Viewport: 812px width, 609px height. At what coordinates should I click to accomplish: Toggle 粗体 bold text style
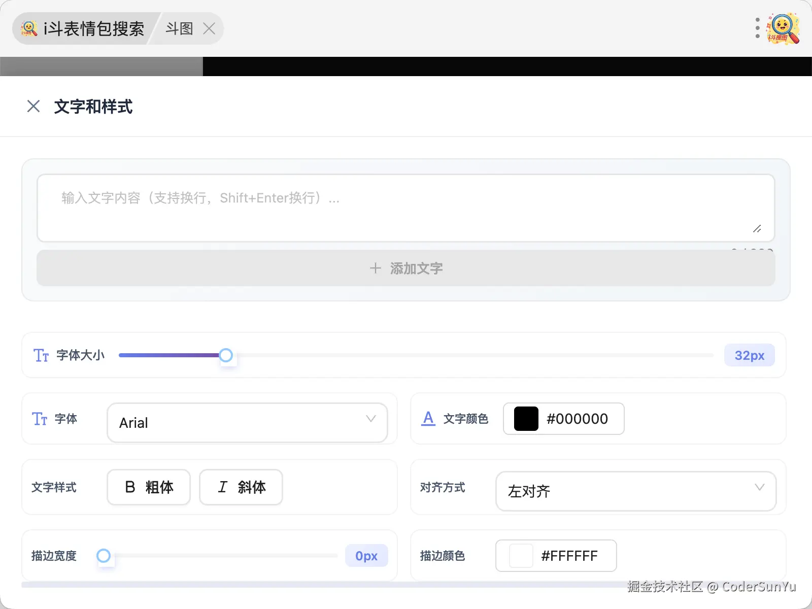pyautogui.click(x=148, y=487)
